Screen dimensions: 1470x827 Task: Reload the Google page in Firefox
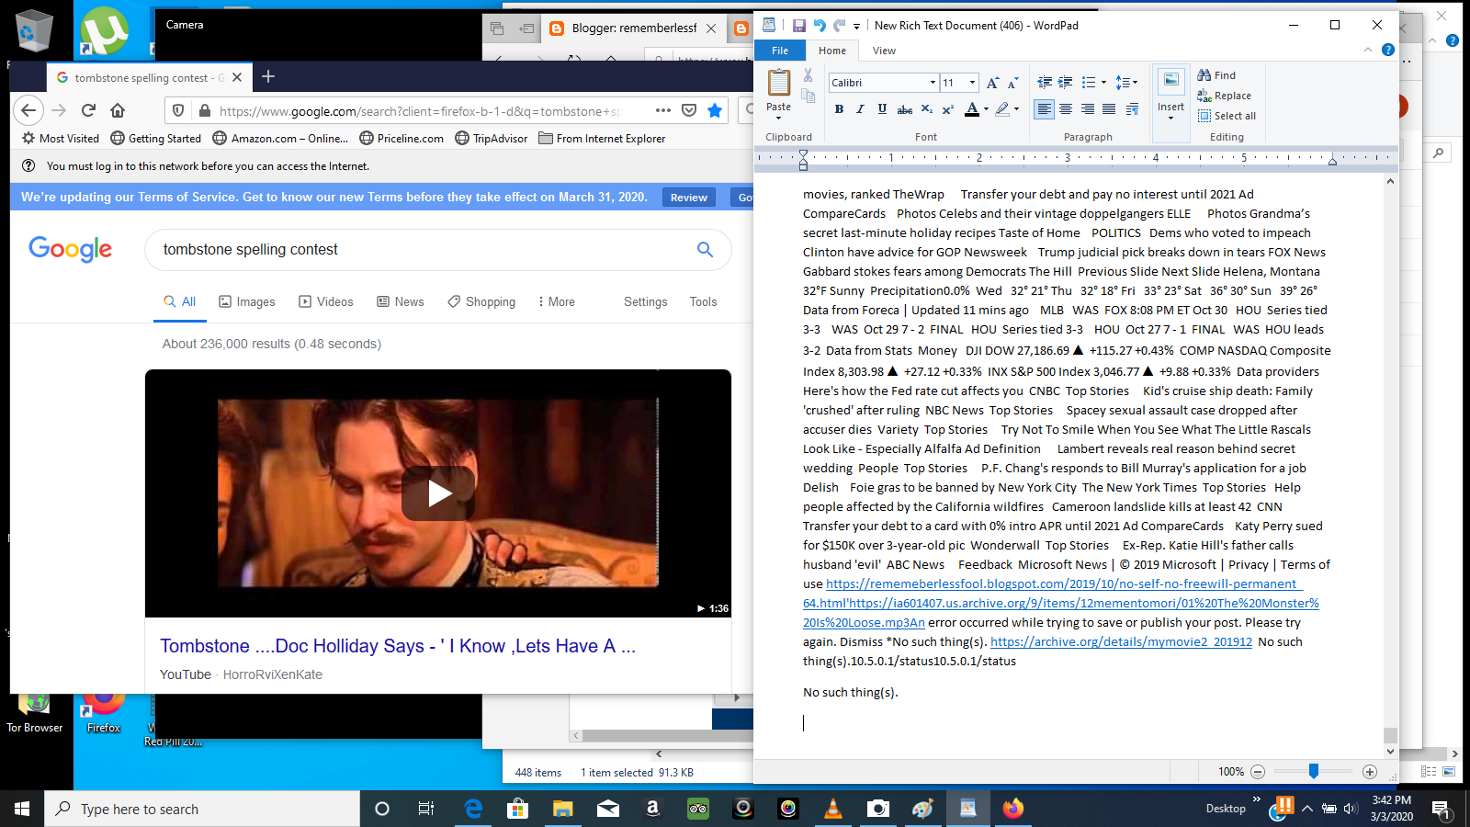point(88,110)
